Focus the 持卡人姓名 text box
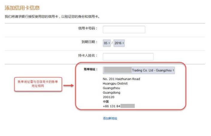Viewport: 211px width, 136px height. [x=128, y=57]
